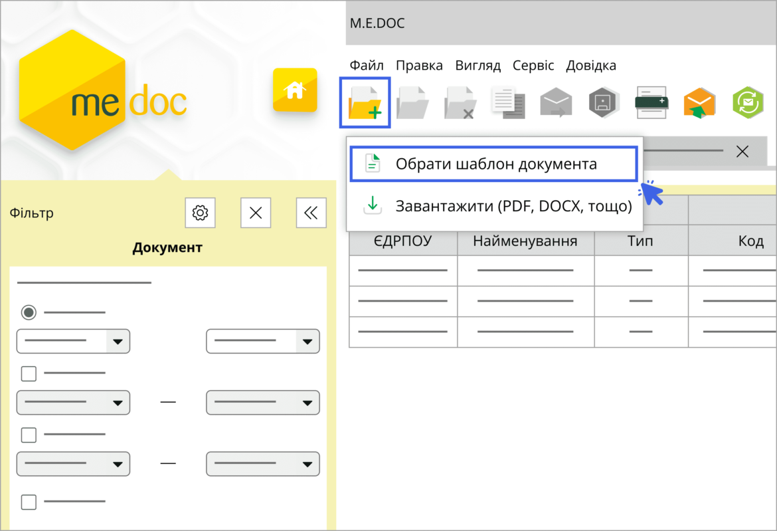Screen dimensions: 777x531
Task: Open the Довідка menu
Action: coord(591,65)
